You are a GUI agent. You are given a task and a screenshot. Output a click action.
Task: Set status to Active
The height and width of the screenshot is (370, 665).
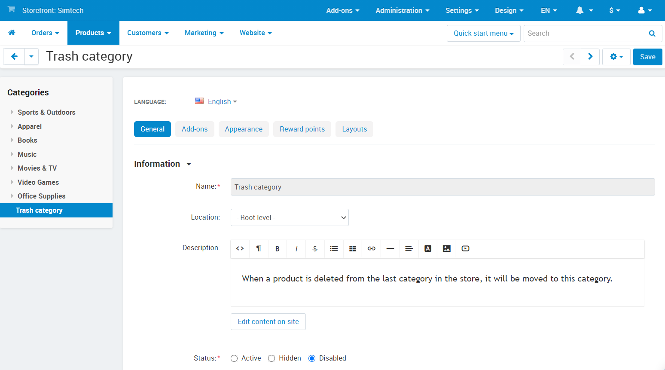[x=234, y=358]
